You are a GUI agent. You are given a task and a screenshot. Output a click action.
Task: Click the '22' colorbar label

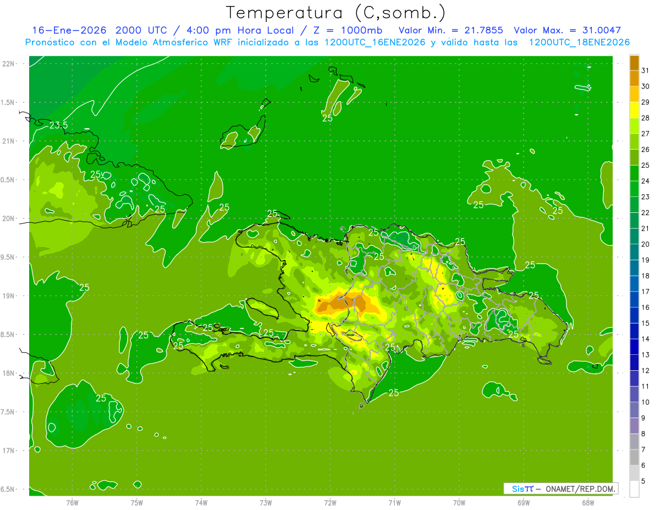(x=646, y=212)
